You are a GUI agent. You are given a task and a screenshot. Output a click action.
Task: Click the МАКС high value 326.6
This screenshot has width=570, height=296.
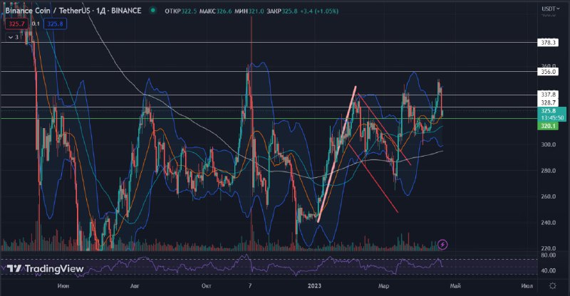224,11
